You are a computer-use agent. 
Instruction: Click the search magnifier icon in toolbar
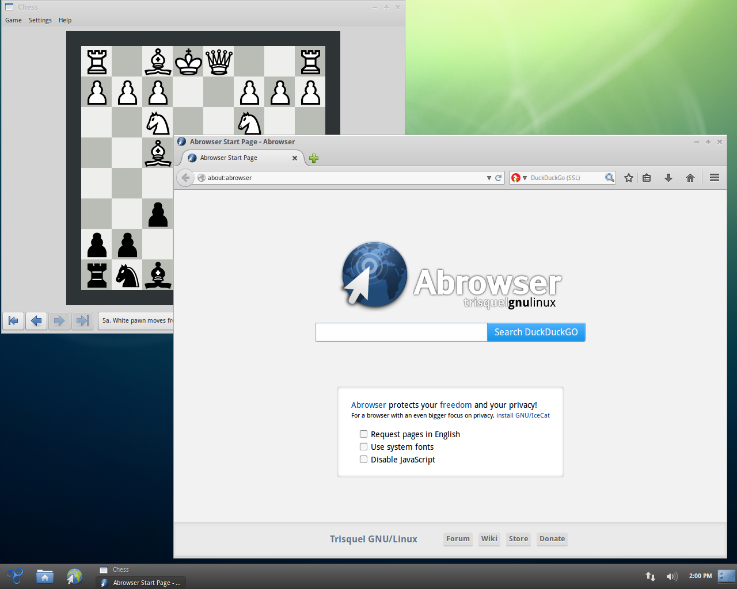[x=610, y=178]
